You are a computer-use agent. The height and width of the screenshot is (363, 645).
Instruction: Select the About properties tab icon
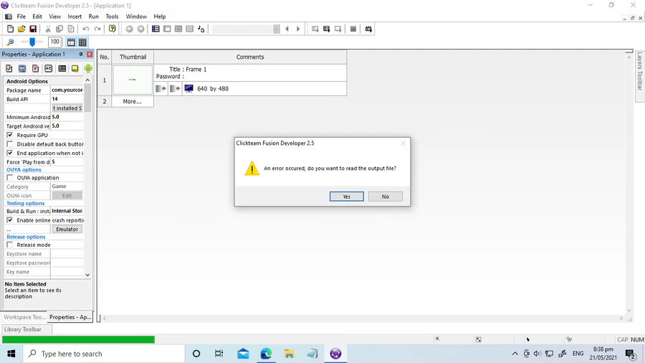point(75,69)
